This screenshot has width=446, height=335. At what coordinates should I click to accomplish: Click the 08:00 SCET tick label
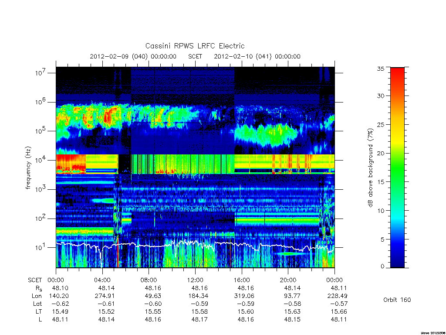click(x=149, y=280)
